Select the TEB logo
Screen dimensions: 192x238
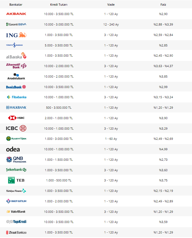(16, 180)
